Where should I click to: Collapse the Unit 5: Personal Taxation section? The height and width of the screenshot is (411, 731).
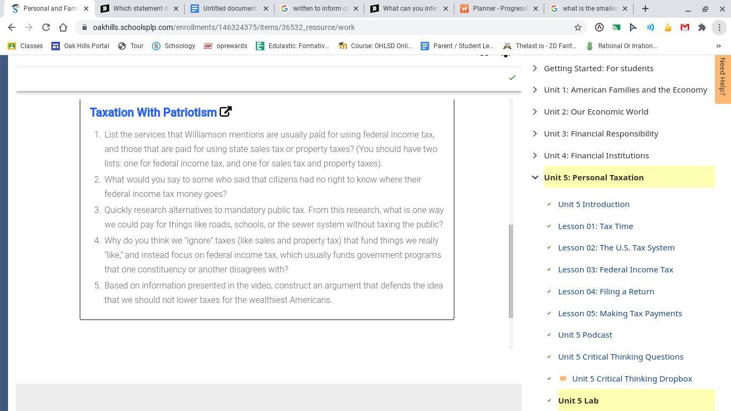click(x=535, y=178)
